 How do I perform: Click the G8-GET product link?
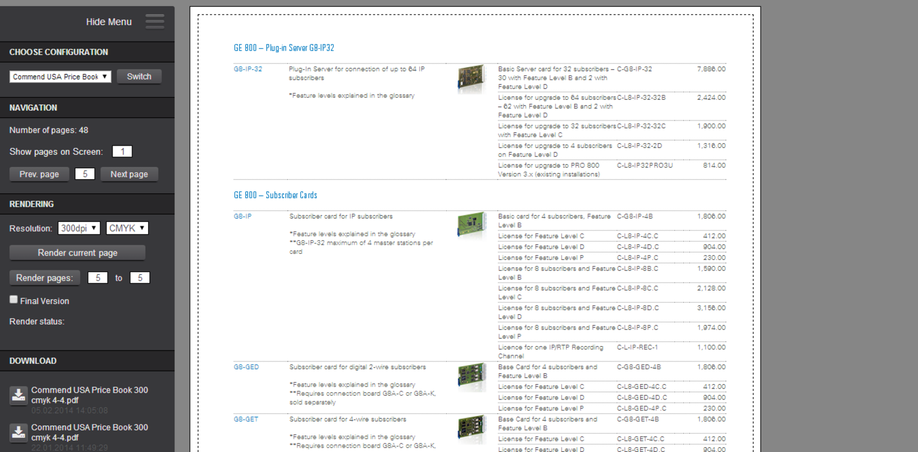[x=246, y=420]
